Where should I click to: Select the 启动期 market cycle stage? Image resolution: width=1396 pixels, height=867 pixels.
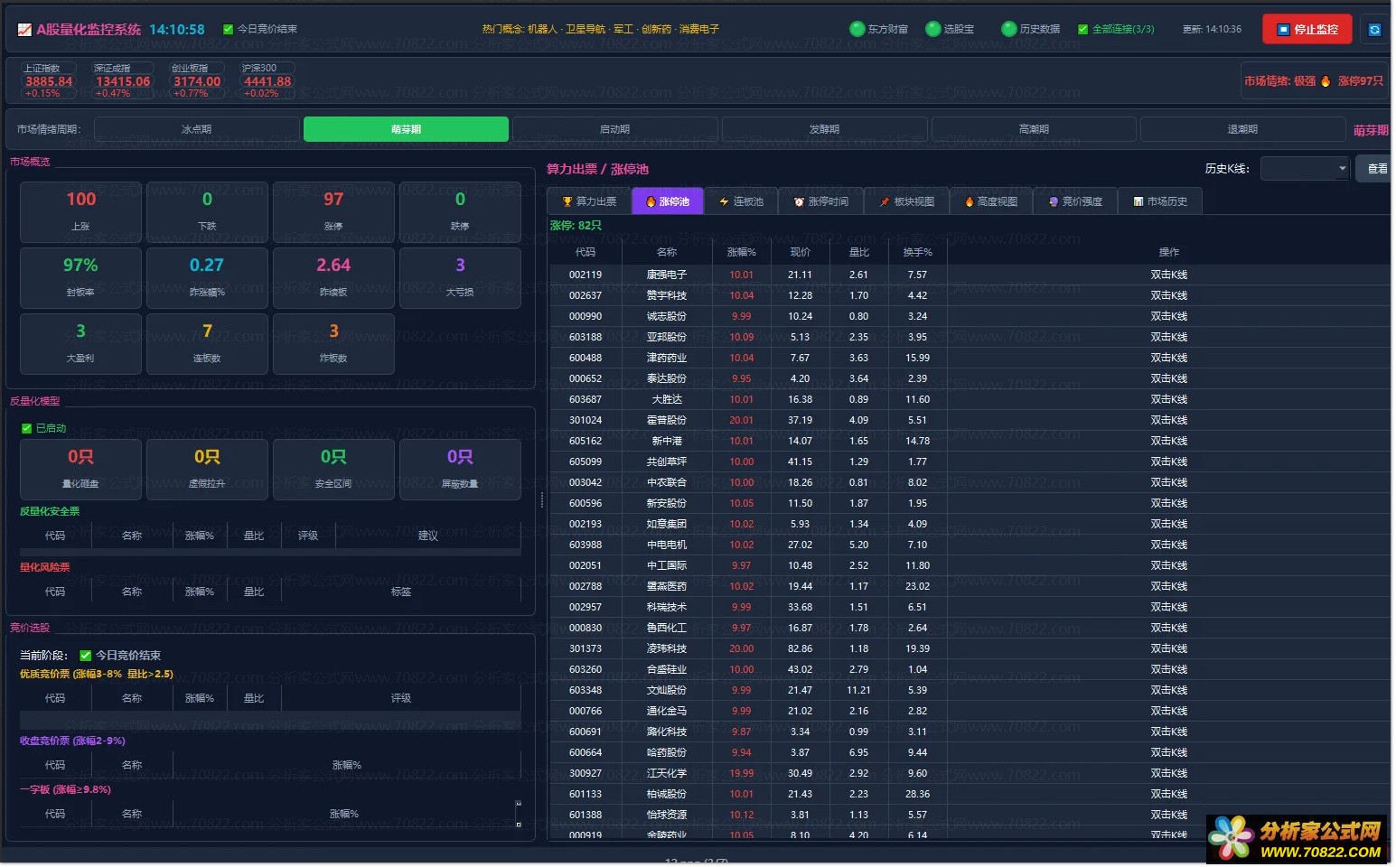(x=614, y=129)
